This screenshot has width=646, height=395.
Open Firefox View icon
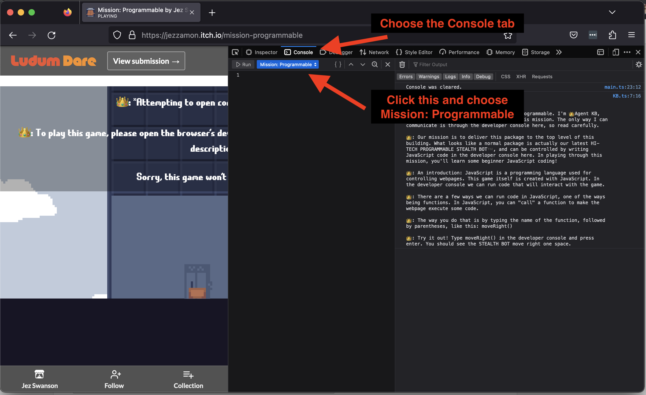pyautogui.click(x=68, y=12)
